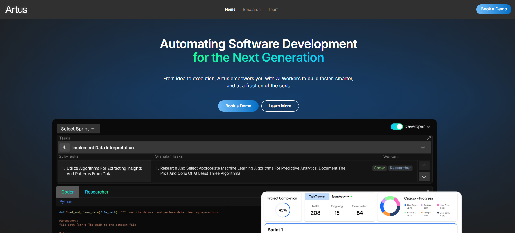The image size is (515, 233).
Task: Click the Learn More button
Action: click(x=280, y=106)
